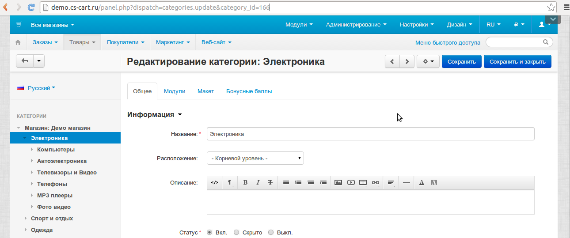Screen dimensions: 570x238
Task: Open 'Меню быстрого доступа' link
Action: point(448,43)
